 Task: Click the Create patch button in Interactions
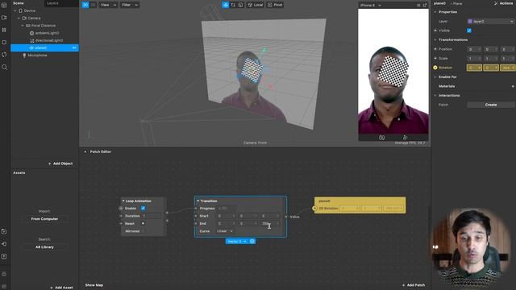(491, 105)
